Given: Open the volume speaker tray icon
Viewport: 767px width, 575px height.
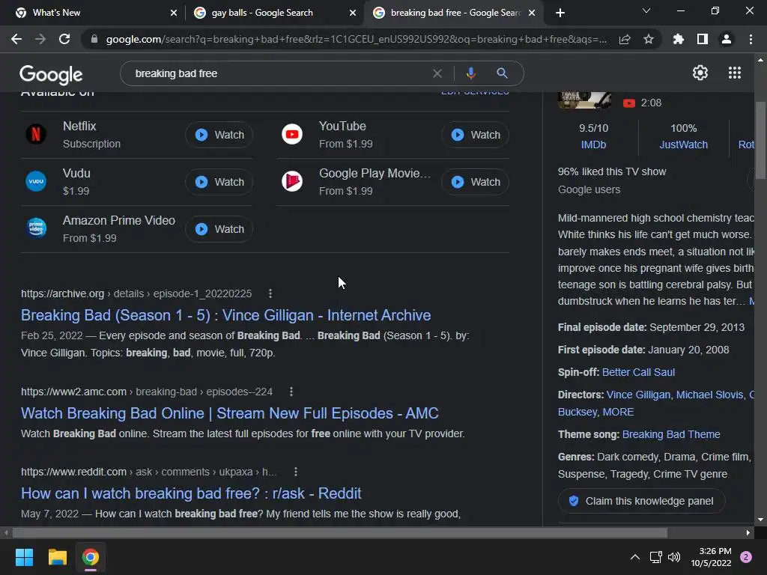Looking at the screenshot, I should (x=674, y=557).
